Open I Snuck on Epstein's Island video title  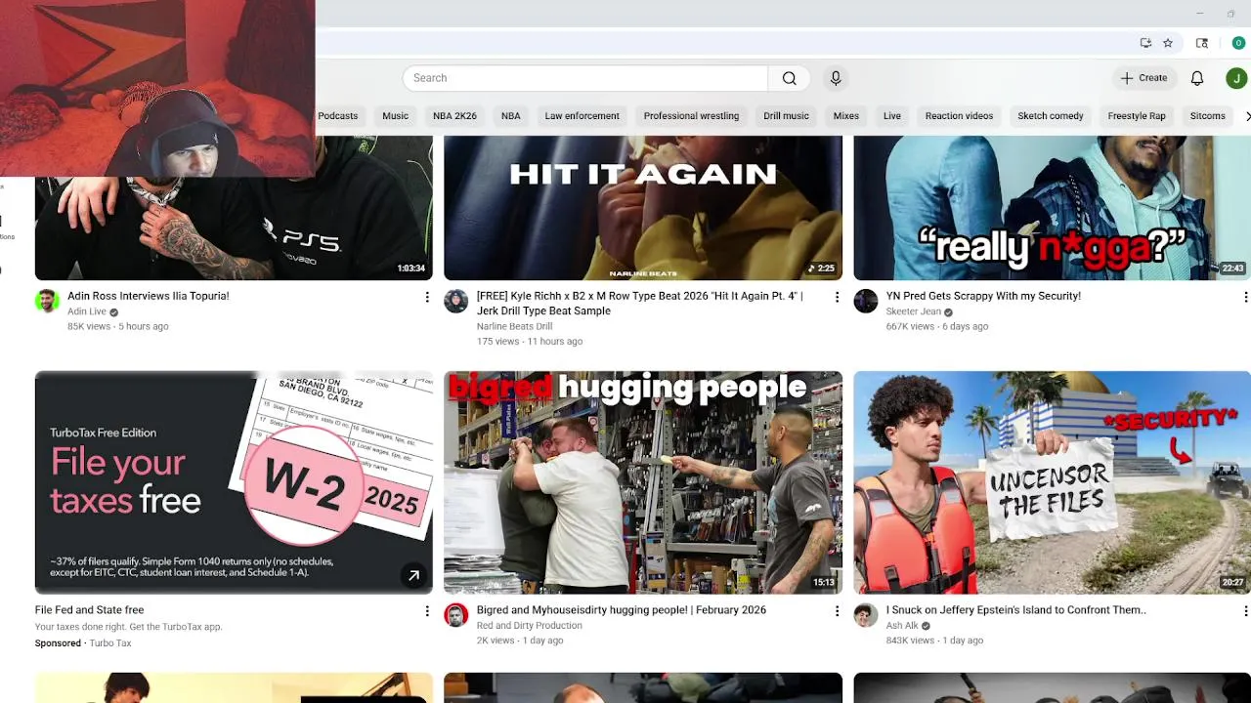pos(1016,610)
